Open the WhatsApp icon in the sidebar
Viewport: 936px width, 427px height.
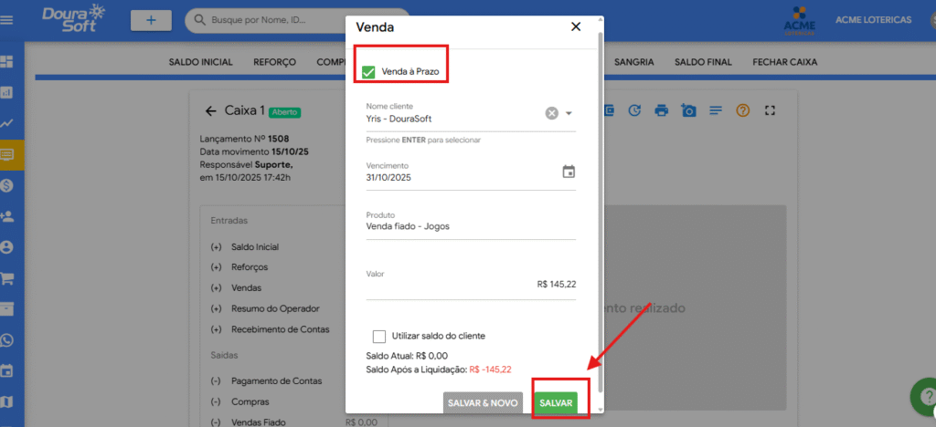tap(7, 340)
